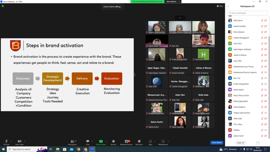270x152 pixels.
Task: Click the Unmute microphone icon
Action: tap(6, 141)
